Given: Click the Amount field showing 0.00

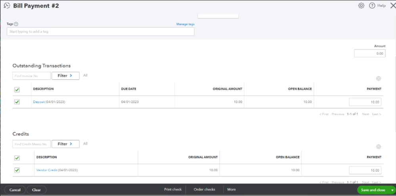Looking at the screenshot, I should 370,53.
